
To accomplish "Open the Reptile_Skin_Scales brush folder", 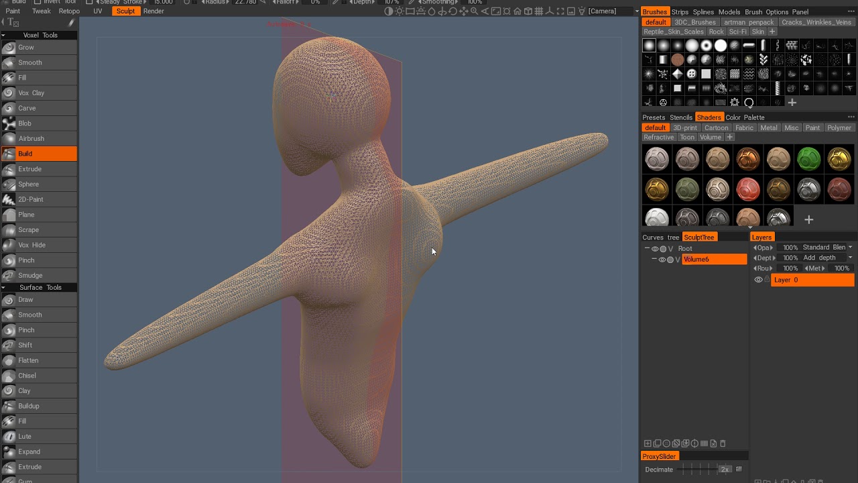I will (674, 32).
